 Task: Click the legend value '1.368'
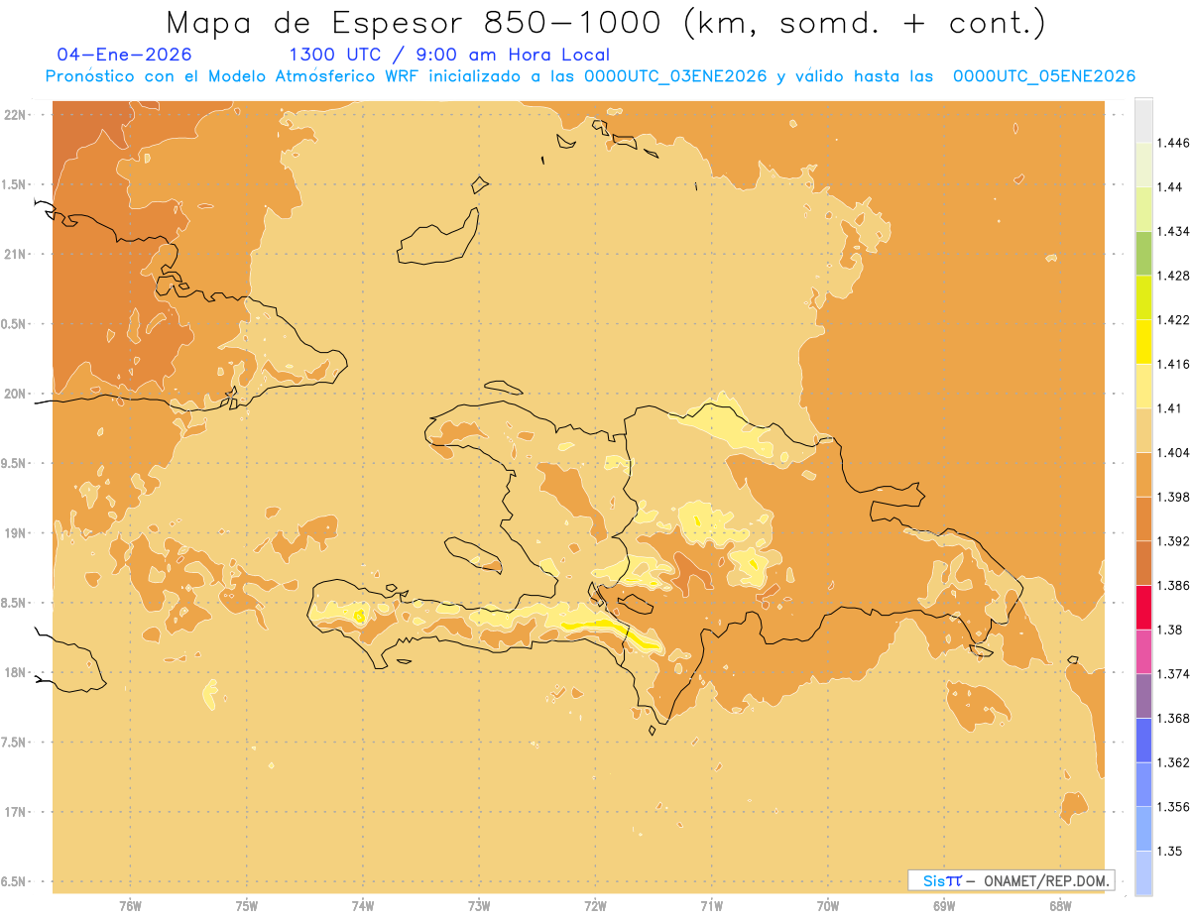coord(1173,718)
